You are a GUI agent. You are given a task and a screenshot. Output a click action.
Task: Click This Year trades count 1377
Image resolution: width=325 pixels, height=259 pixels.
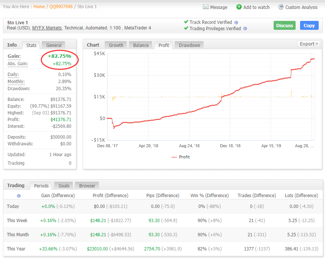pos(249,249)
